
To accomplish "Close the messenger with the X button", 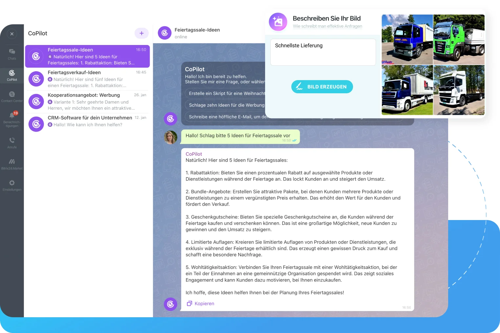I will click(12, 34).
